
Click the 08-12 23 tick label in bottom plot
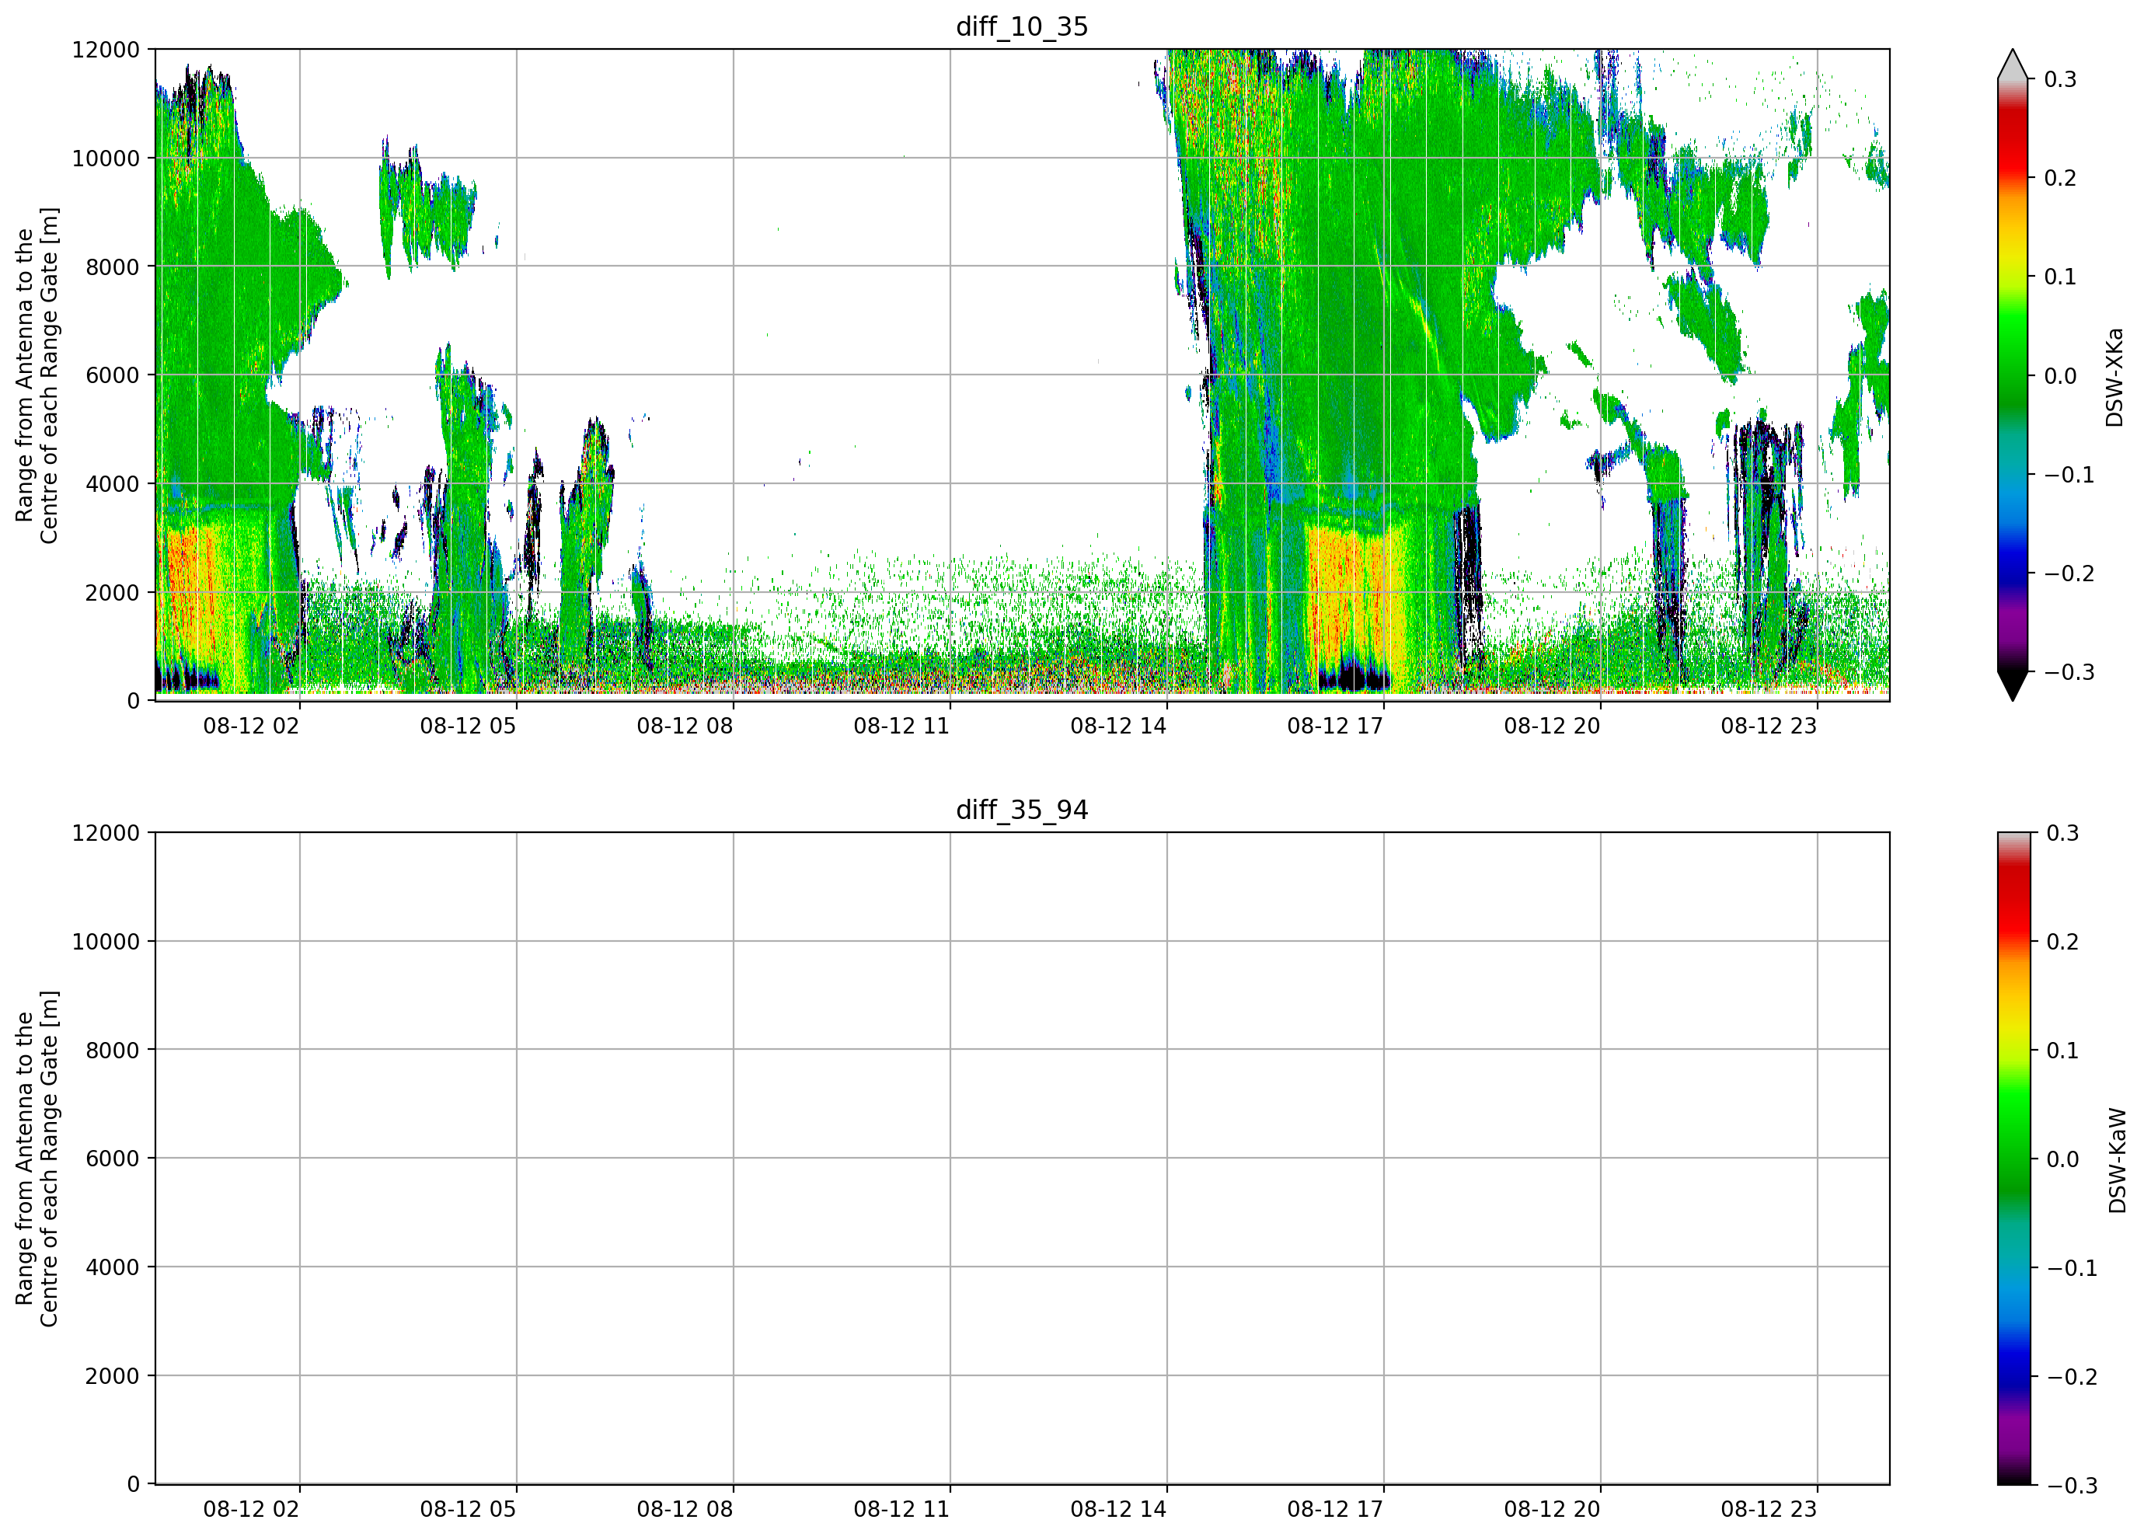click(x=1769, y=1510)
